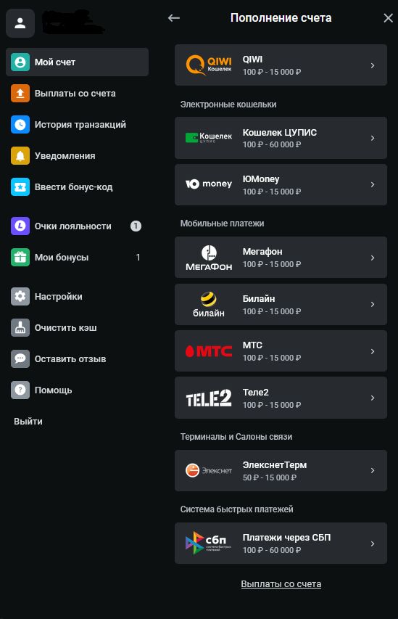398x619 pixels.
Task: Expand the Кошелек ЦУПИС chevron
Action: click(x=373, y=138)
